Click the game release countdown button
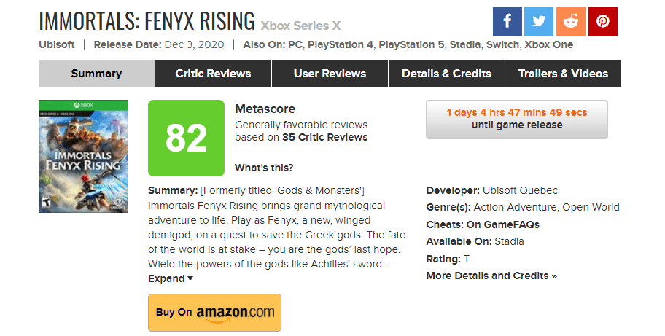 [x=516, y=120]
